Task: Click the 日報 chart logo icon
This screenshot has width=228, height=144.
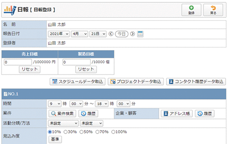Action: [x=9, y=10]
